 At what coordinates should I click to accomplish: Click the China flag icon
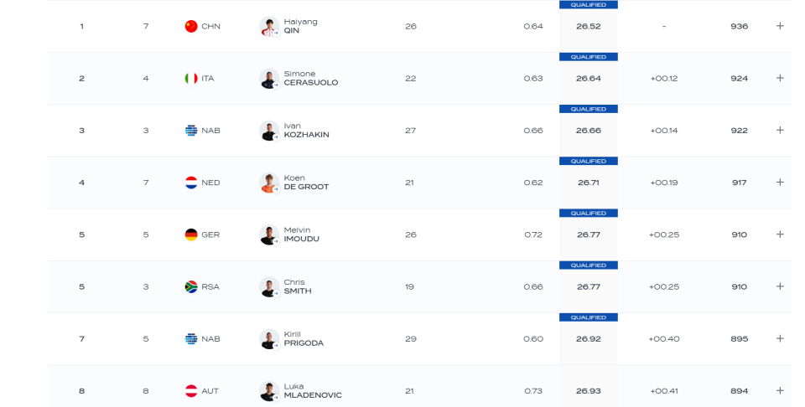191,26
